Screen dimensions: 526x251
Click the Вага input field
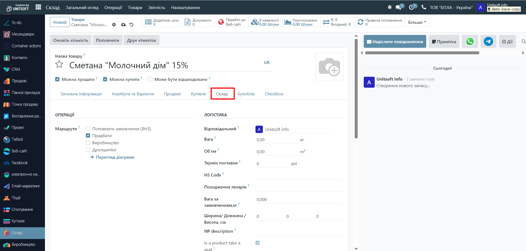pyautogui.click(x=277, y=140)
